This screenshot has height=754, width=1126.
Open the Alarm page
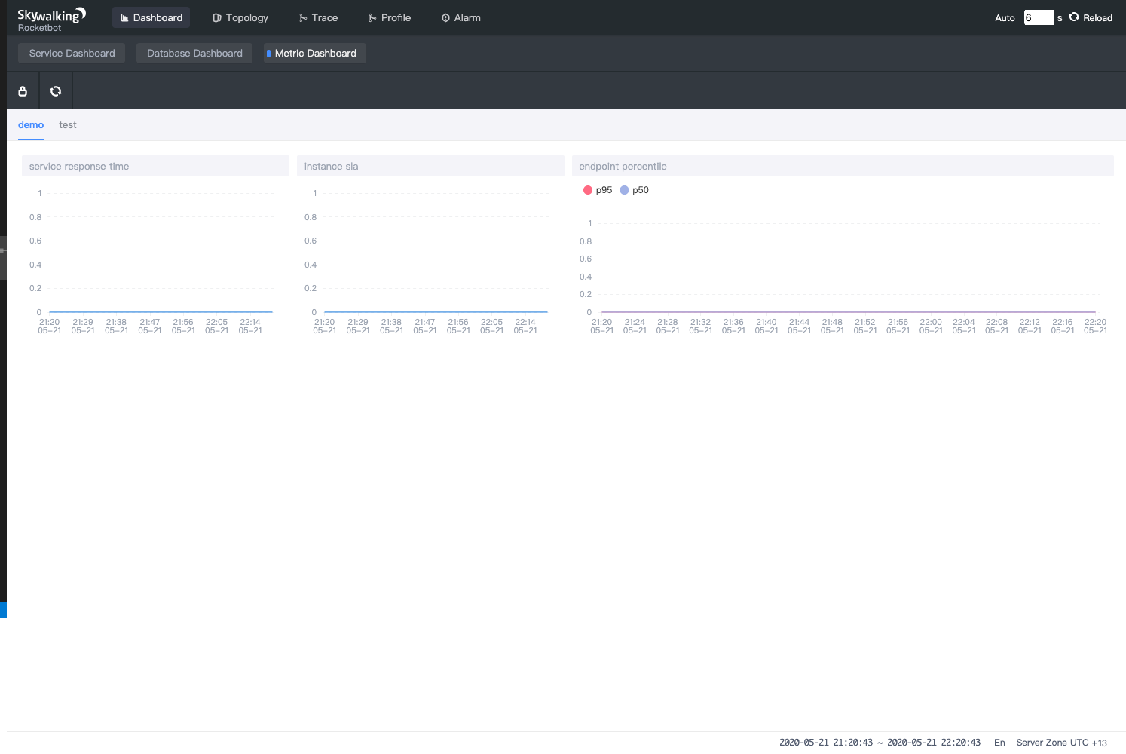point(460,17)
